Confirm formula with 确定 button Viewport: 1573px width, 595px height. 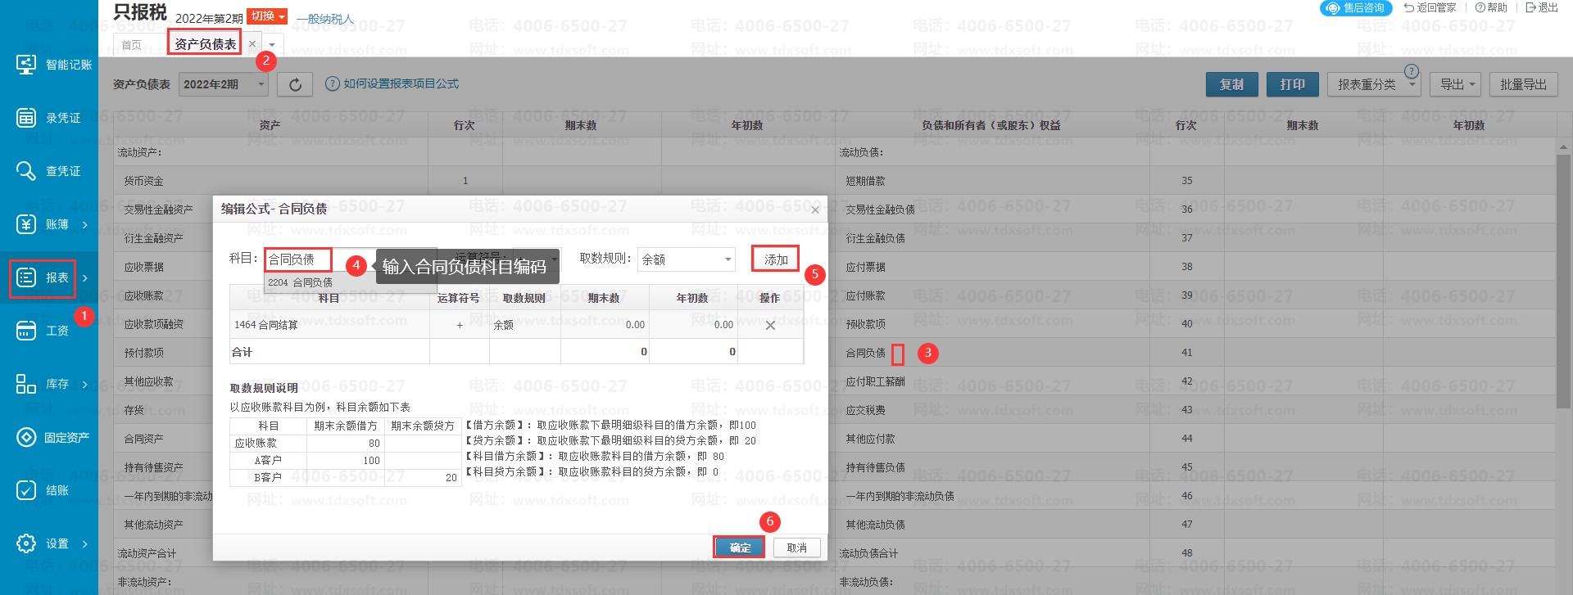tap(739, 548)
